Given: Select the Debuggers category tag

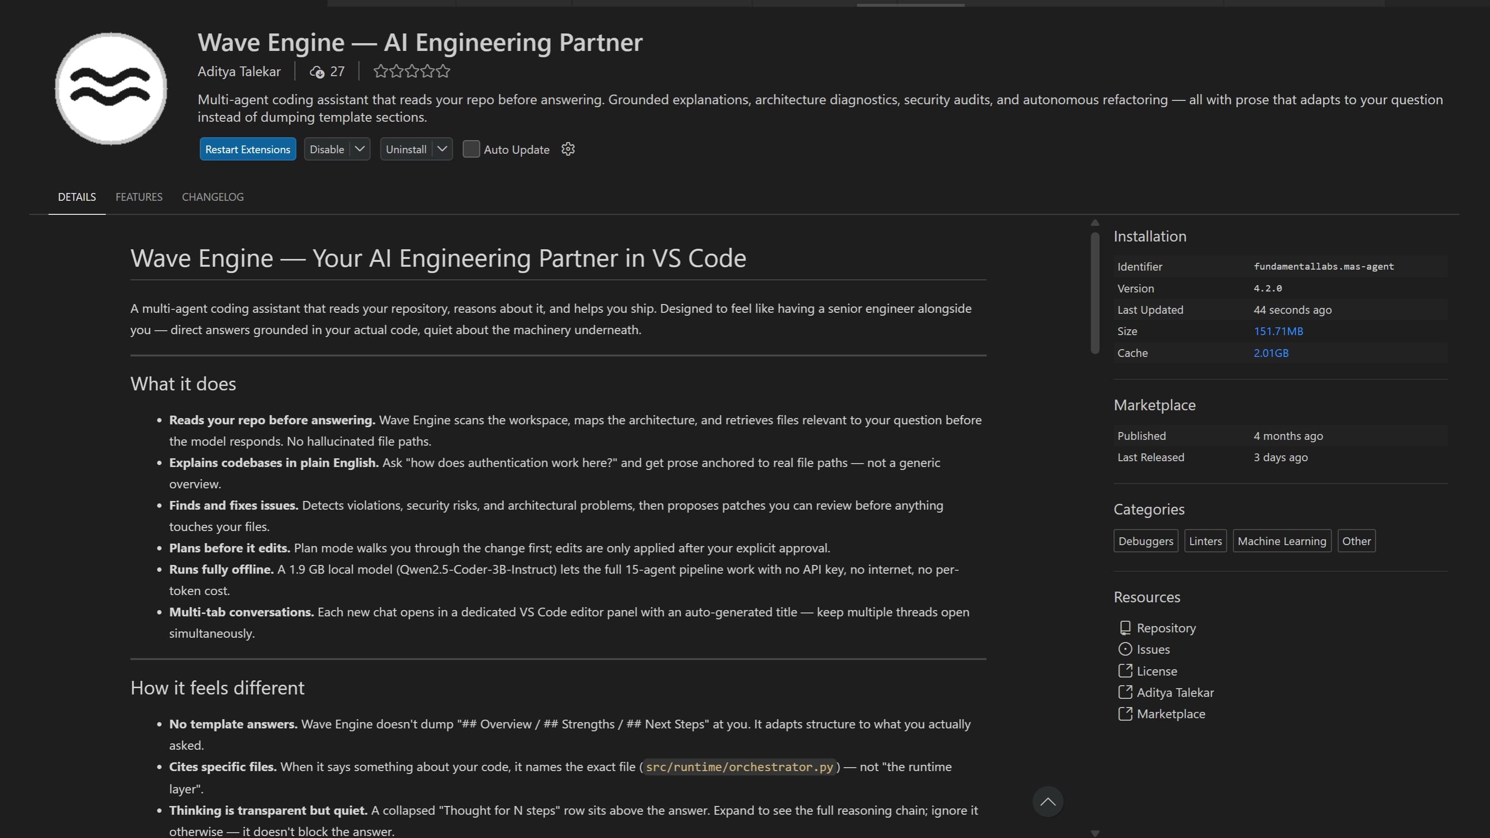Looking at the screenshot, I should tap(1146, 541).
